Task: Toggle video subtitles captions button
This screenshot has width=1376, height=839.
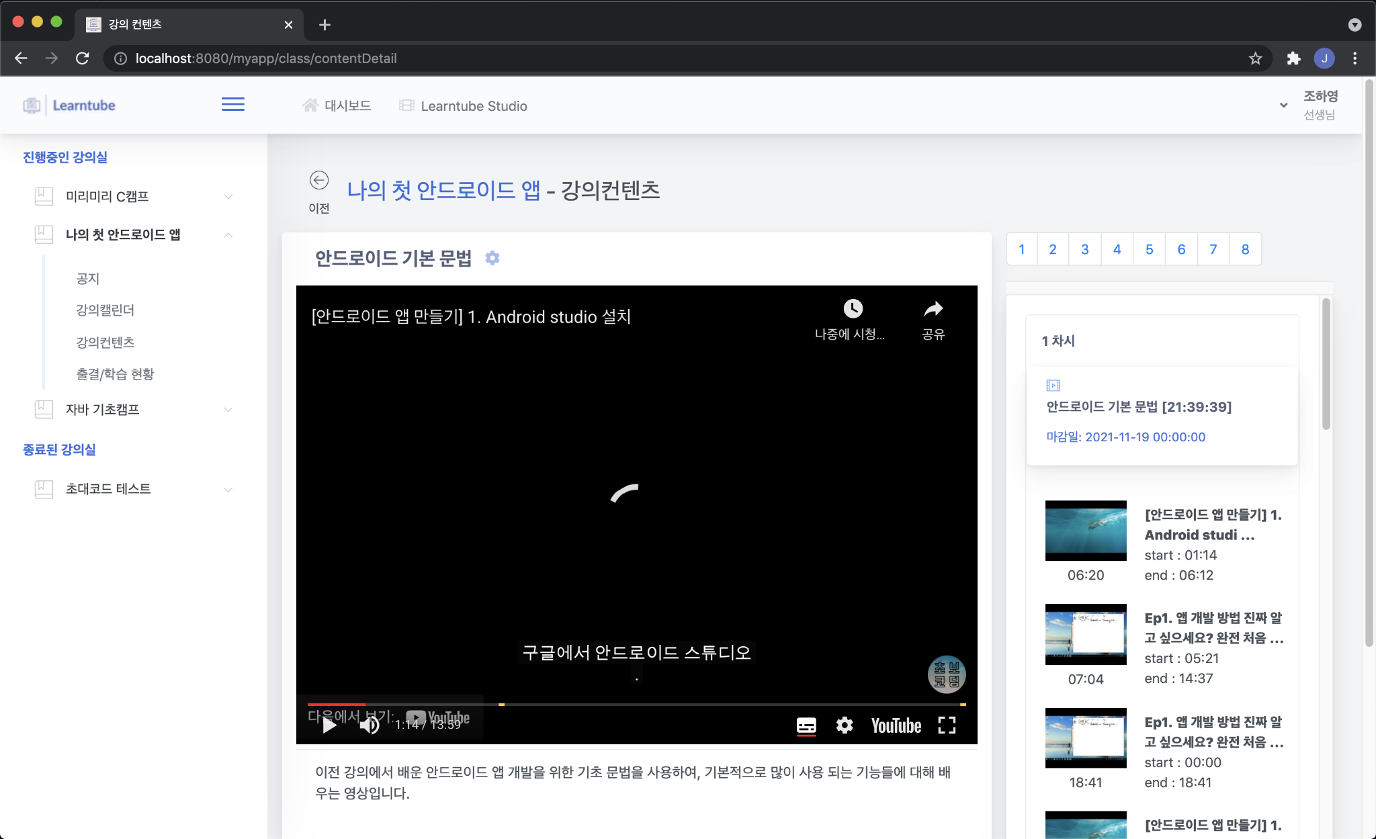Action: tap(806, 725)
